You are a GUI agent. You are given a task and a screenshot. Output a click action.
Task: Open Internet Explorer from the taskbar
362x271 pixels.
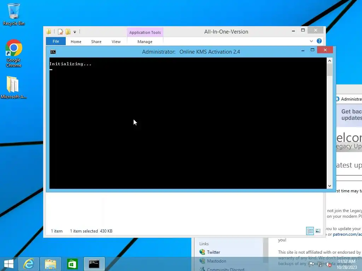29,264
